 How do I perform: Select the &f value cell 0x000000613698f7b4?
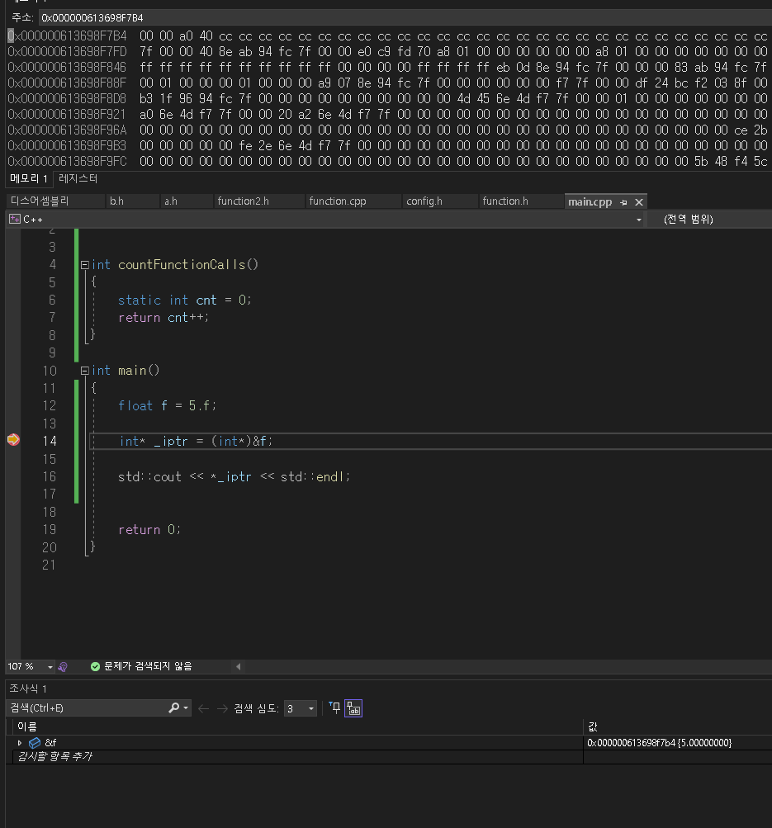[660, 743]
